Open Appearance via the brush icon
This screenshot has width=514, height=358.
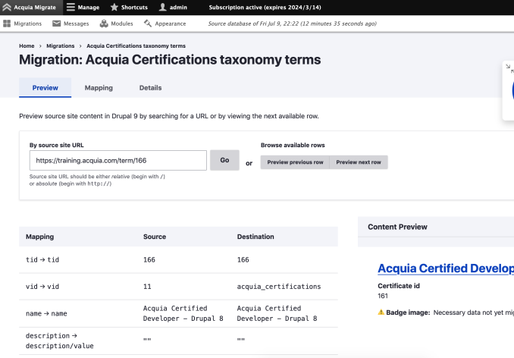[x=149, y=24]
